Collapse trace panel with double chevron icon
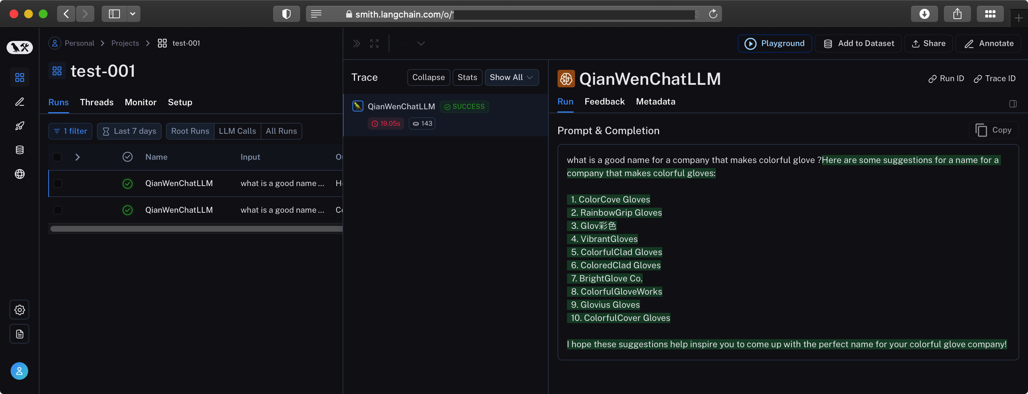 coord(356,43)
